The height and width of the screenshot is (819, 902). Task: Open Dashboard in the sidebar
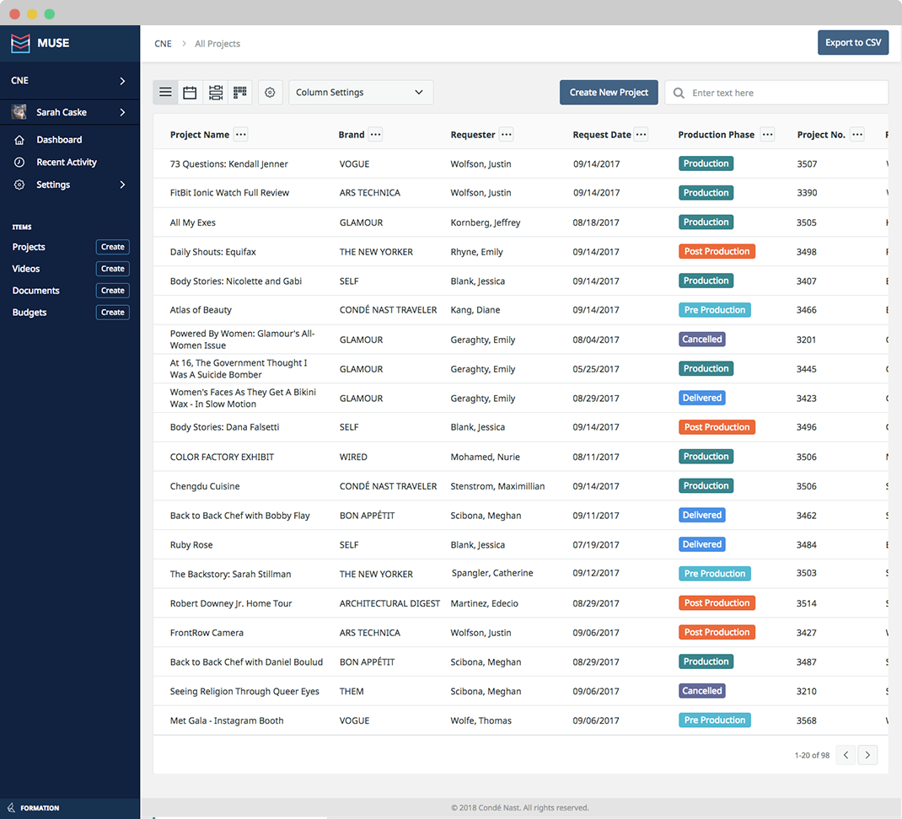tap(59, 140)
